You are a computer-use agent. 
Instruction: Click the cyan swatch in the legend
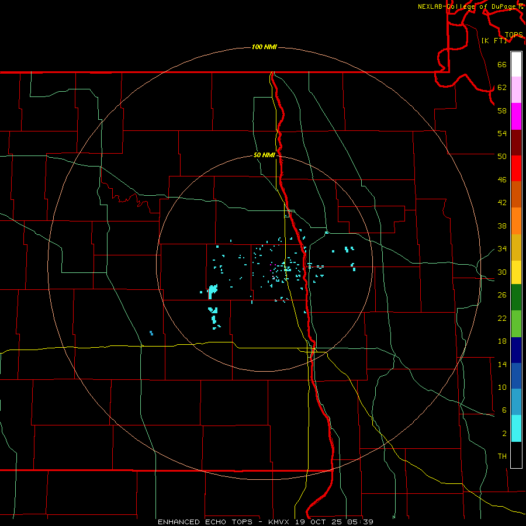[x=516, y=428]
